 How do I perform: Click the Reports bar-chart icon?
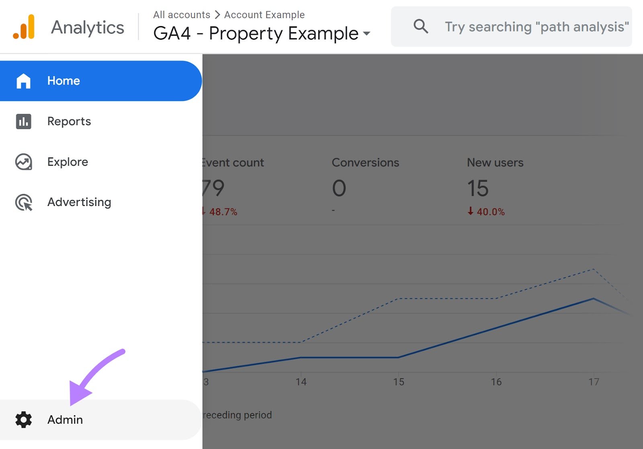click(23, 121)
